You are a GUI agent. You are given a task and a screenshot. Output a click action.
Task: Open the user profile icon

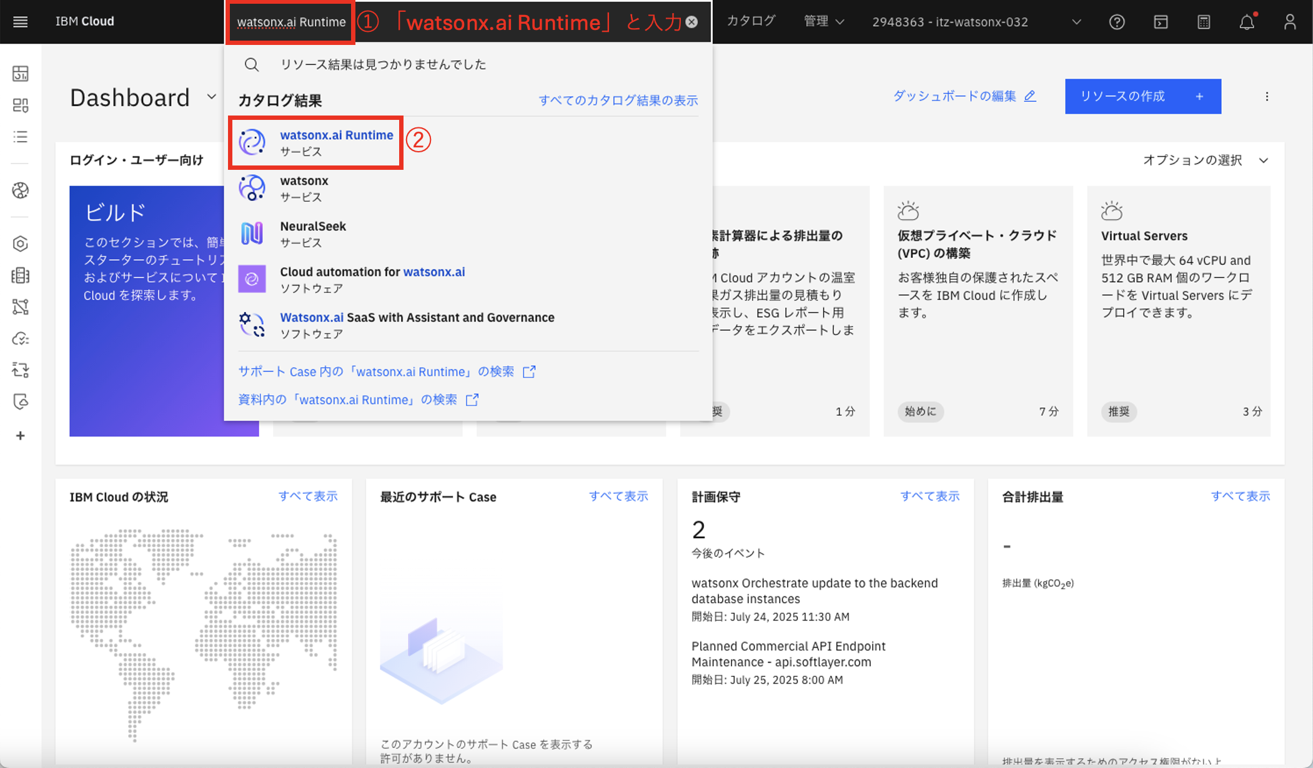coord(1290,22)
